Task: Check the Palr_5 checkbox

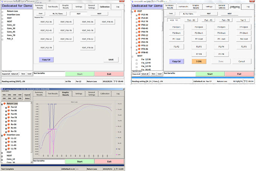Action: tap(2, 39)
